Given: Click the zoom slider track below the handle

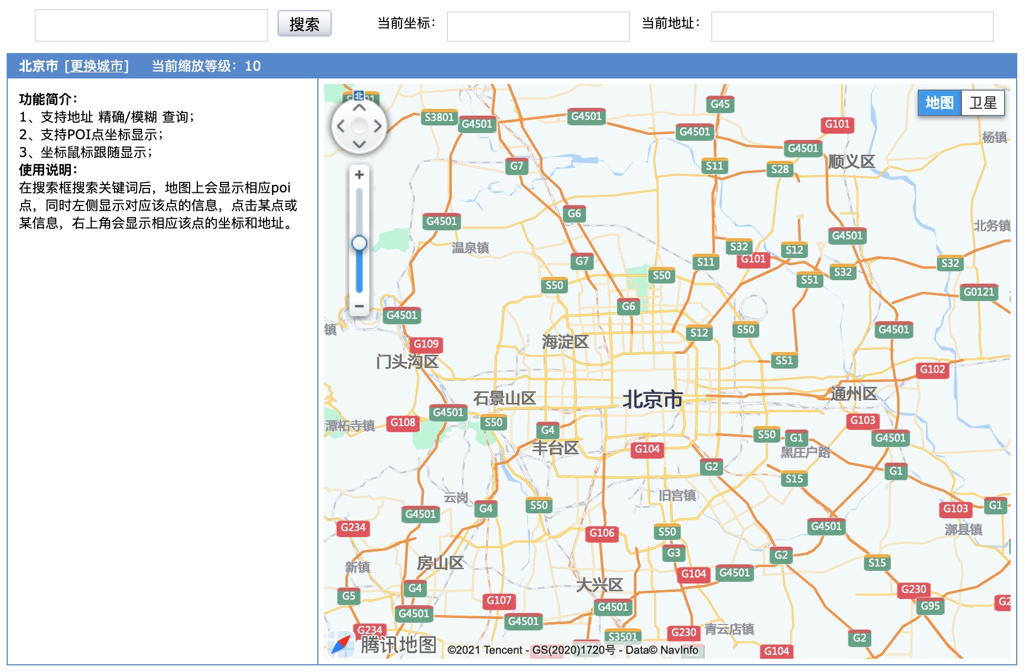Looking at the screenshot, I should pyautogui.click(x=359, y=272).
